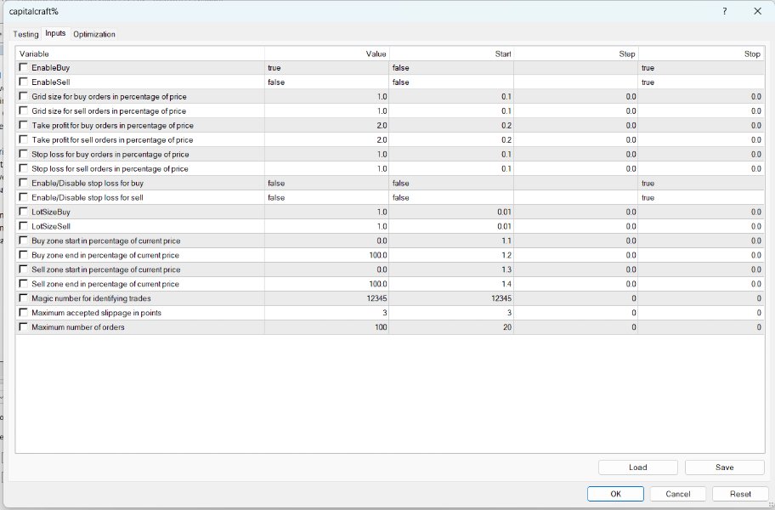Select the Magic number Start value 12345
Screen dimensions: 775x510
(451, 298)
